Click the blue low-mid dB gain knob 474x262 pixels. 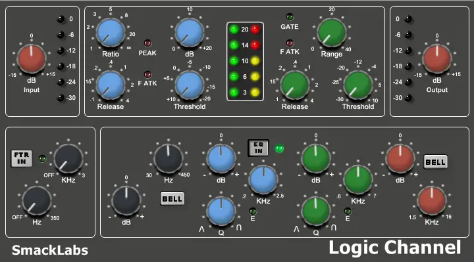tap(221, 159)
